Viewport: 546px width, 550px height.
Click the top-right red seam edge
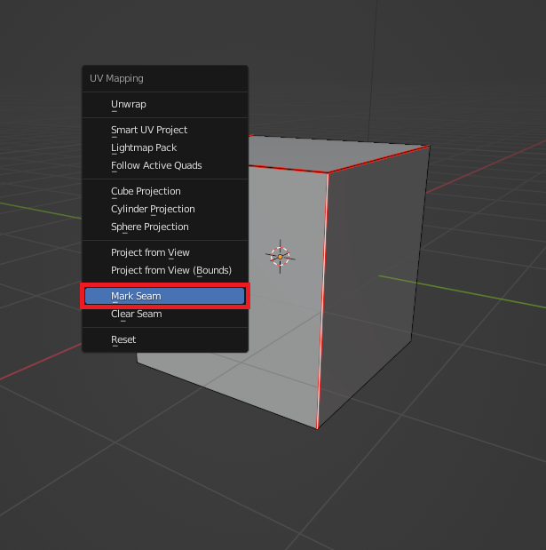[x=379, y=159]
